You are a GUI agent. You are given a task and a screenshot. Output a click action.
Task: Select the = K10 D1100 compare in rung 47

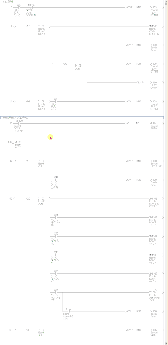pyautogui.click(x=32, y=161)
